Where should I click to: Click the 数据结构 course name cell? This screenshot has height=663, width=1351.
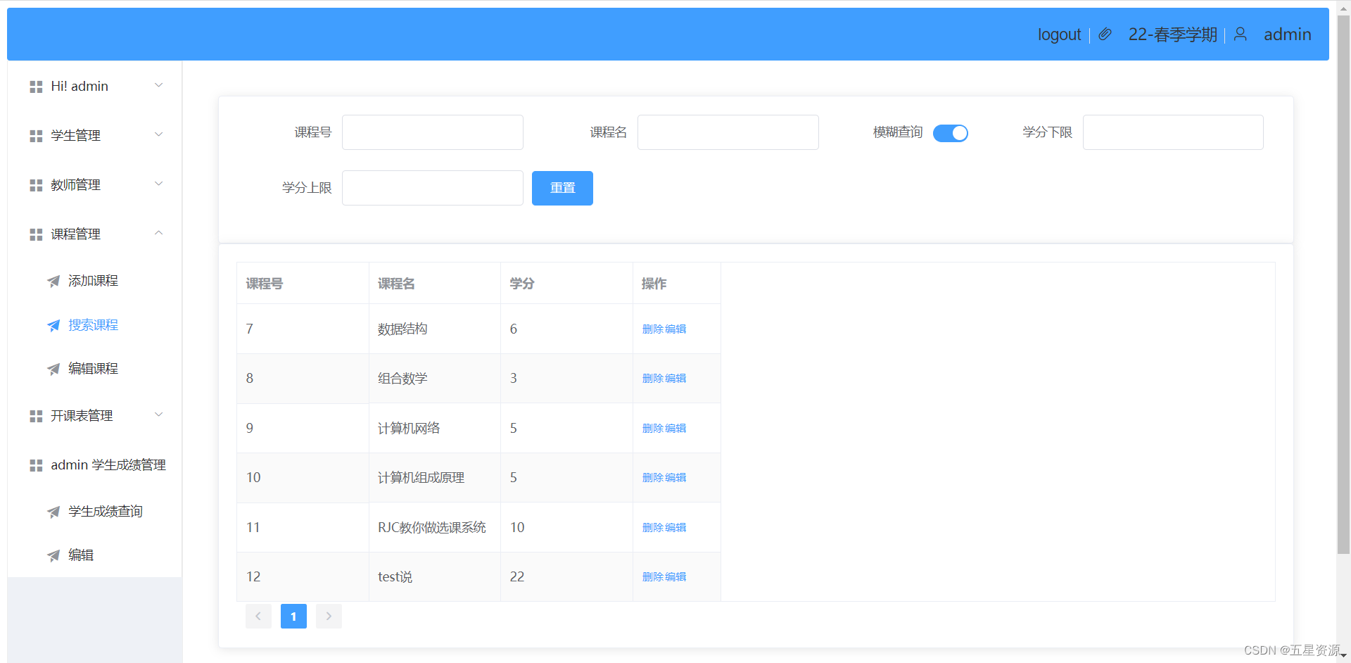pos(435,329)
